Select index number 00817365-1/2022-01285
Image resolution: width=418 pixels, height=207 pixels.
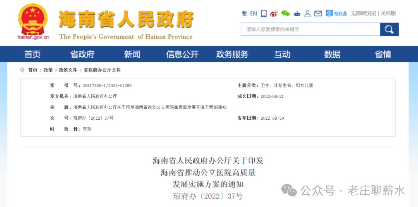click(x=107, y=86)
